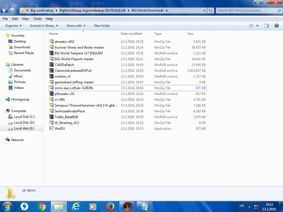The height and width of the screenshot is (212, 283).
Task: Click the New folder button
Action: coord(102,26)
